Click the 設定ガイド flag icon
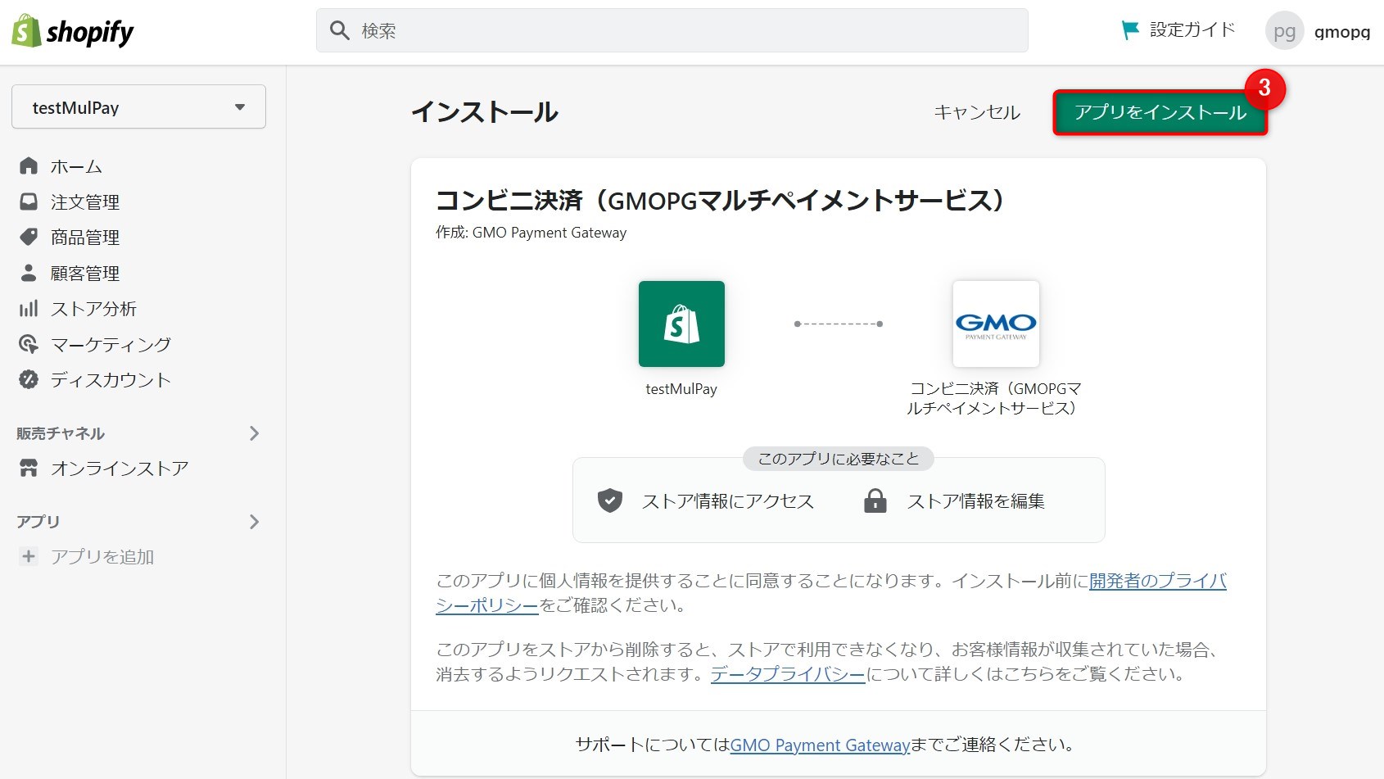 (1130, 27)
